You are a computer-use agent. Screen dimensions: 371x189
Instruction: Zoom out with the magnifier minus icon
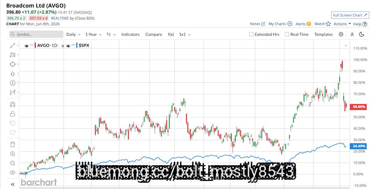coord(12,163)
